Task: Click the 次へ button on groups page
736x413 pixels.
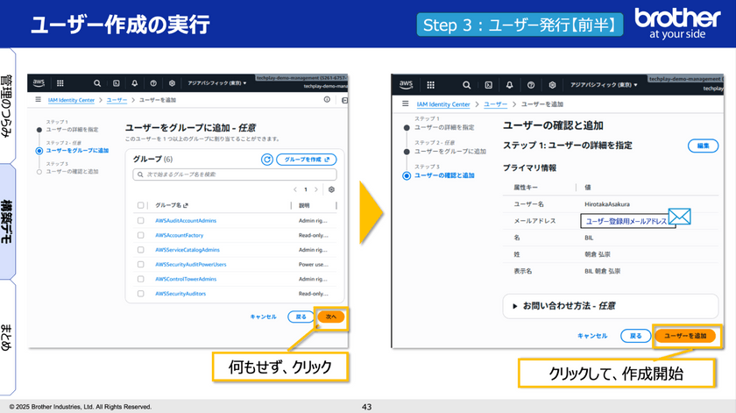Action: pos(330,317)
